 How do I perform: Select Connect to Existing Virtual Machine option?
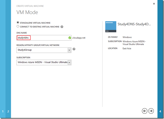pyautogui.click(x=18, y=26)
